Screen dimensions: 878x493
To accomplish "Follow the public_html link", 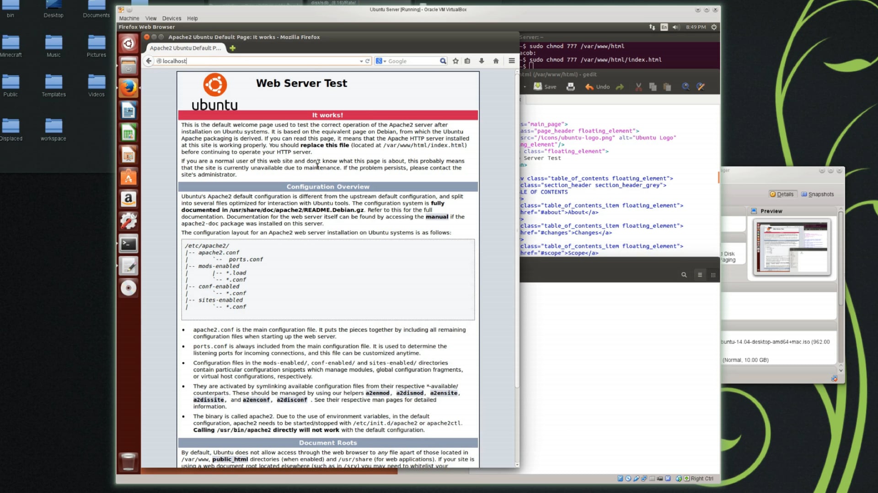I will [x=230, y=459].
